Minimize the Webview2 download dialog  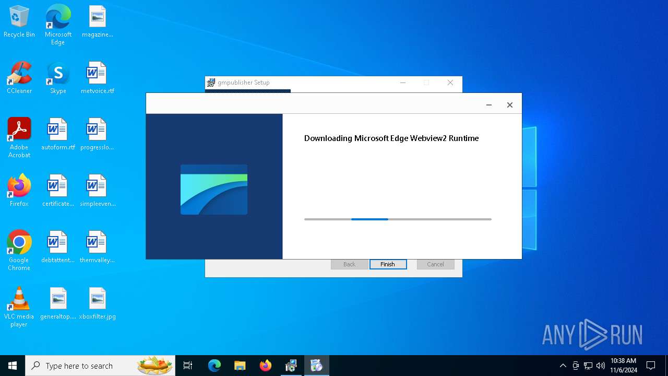[x=489, y=105]
